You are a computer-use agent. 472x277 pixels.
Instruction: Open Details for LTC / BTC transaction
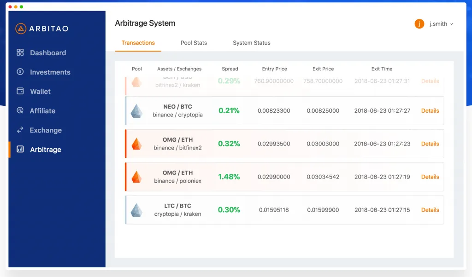tap(430, 210)
